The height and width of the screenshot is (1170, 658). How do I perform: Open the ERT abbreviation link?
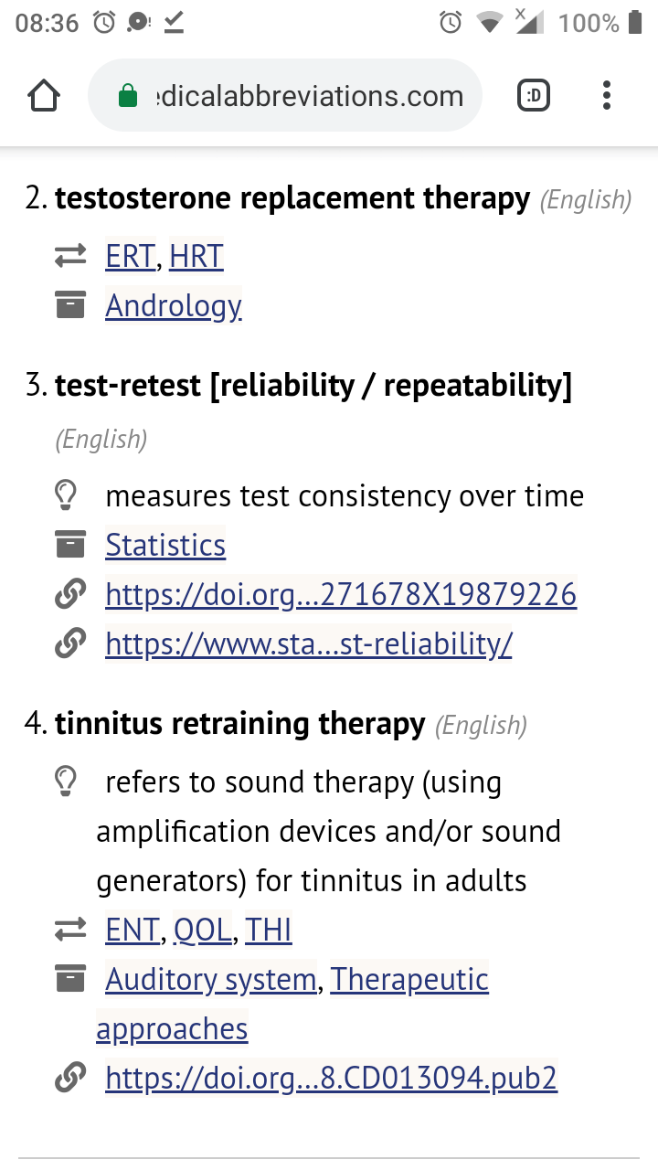point(130,257)
